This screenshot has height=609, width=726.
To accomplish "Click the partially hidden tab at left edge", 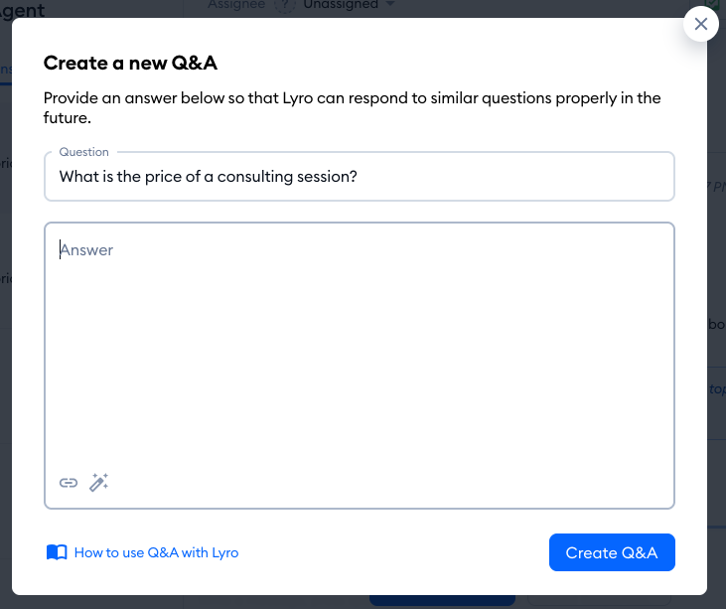I will [5, 70].
